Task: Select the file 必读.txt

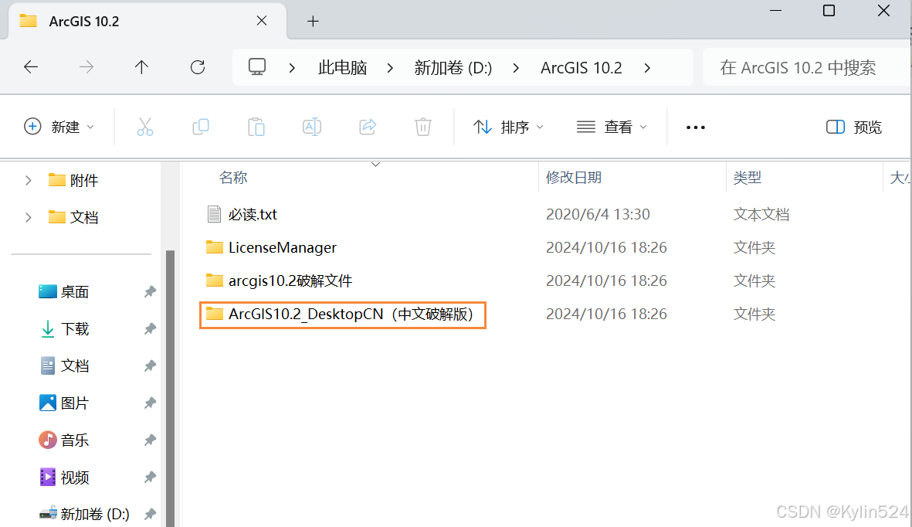Action: 253,214
